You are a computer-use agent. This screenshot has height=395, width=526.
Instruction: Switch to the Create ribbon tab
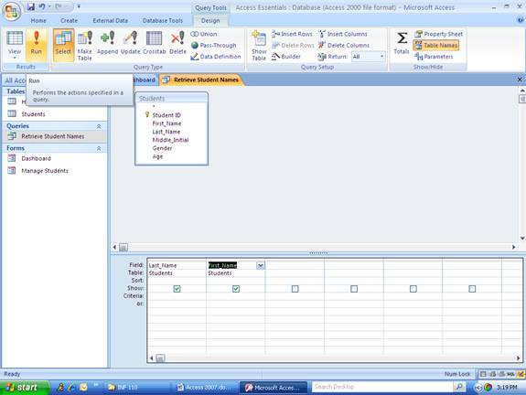coord(70,20)
